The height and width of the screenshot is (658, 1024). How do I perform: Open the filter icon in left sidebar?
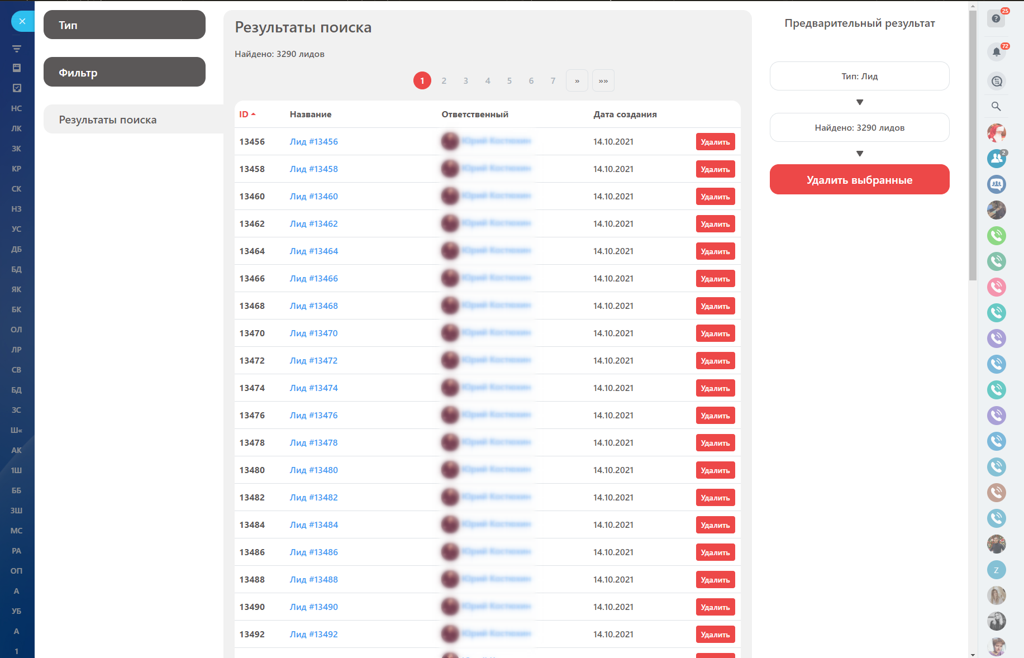17,49
